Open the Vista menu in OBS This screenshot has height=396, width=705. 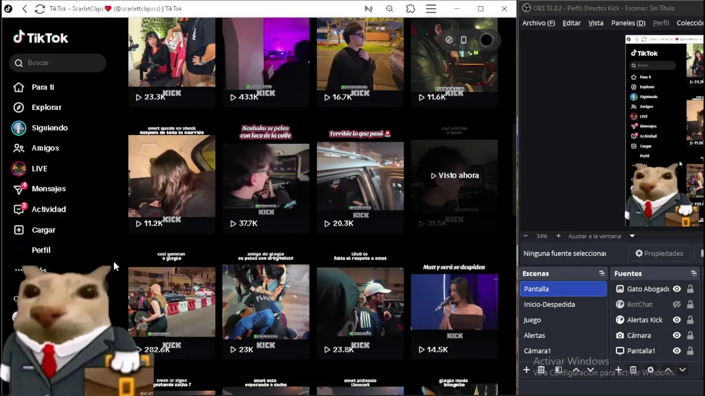pos(595,23)
